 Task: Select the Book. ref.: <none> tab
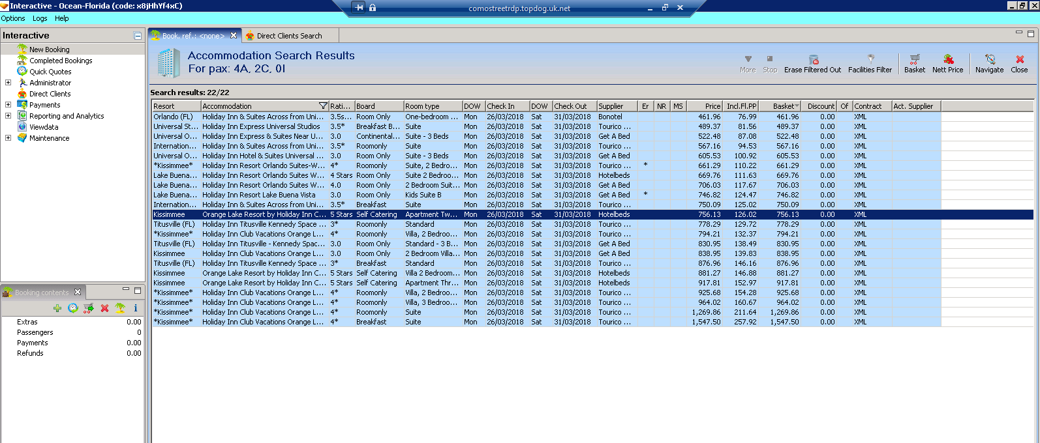pyautogui.click(x=193, y=36)
